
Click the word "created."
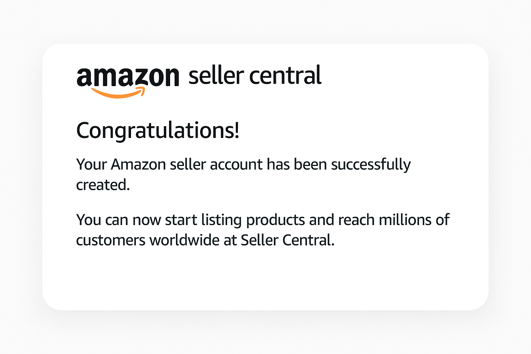point(103,185)
